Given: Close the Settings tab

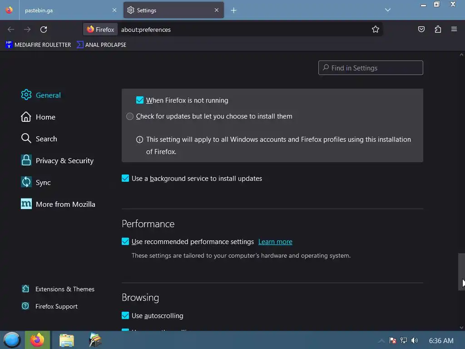Looking at the screenshot, I should coord(217,10).
